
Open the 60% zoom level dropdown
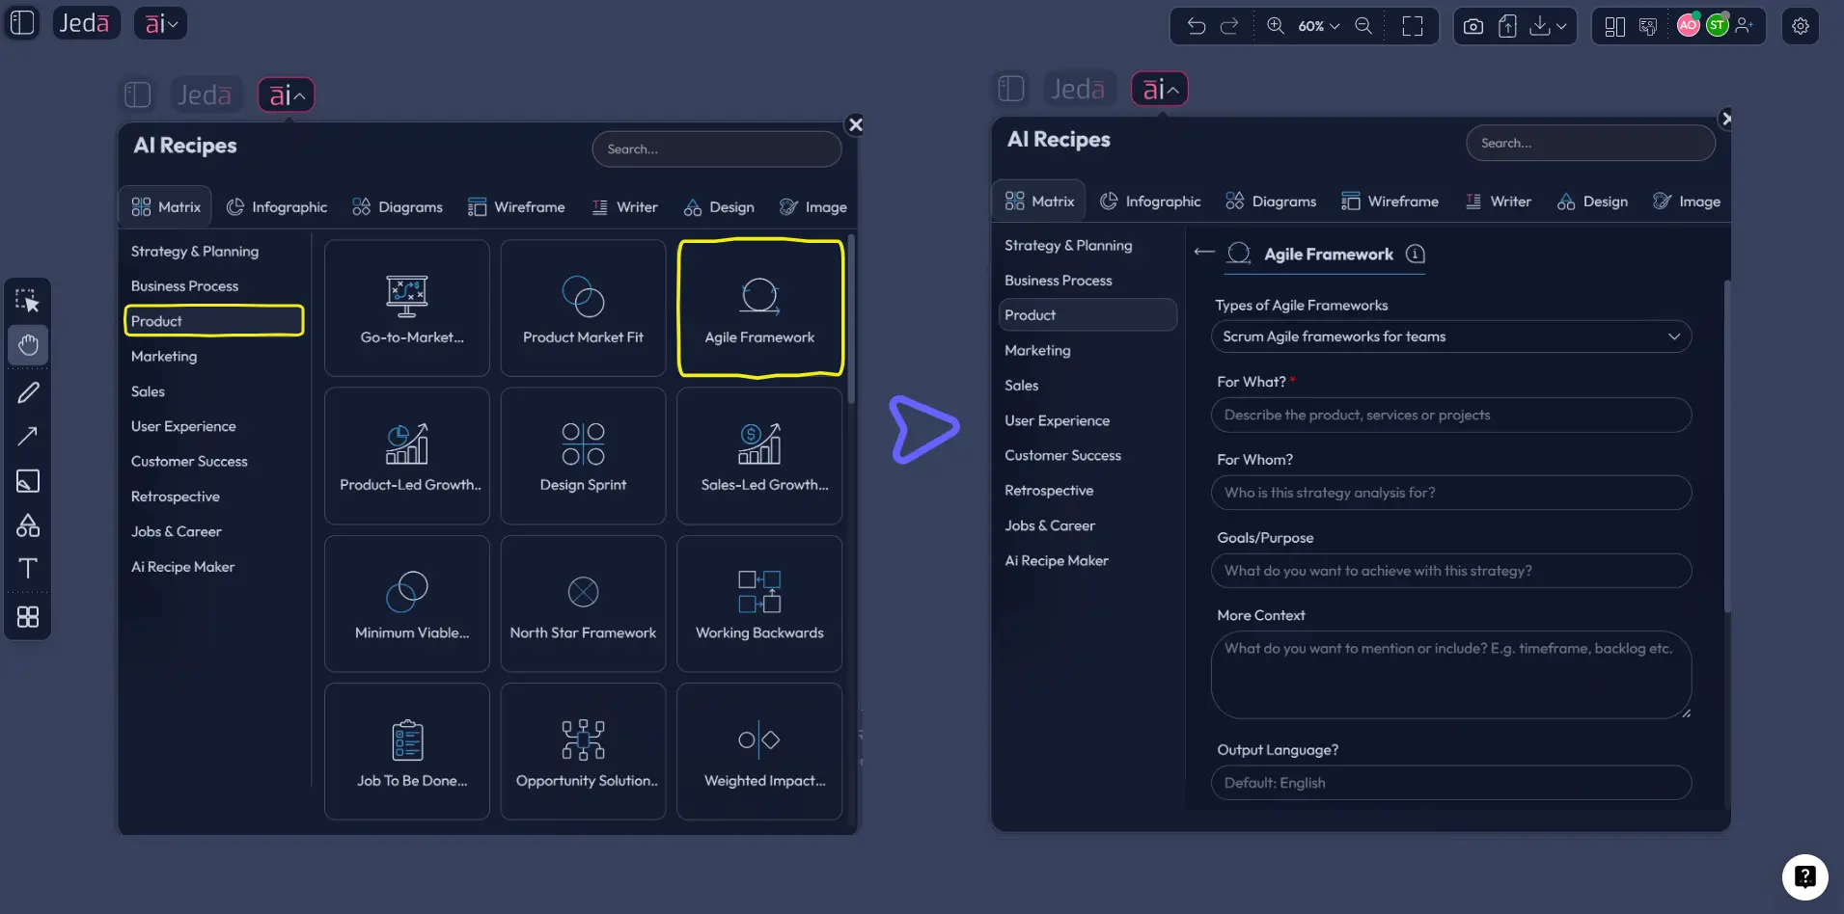tap(1318, 26)
